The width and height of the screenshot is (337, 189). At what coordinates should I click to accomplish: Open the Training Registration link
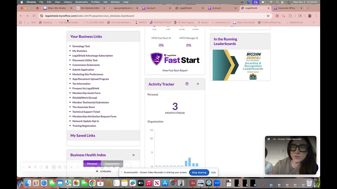pos(84,126)
